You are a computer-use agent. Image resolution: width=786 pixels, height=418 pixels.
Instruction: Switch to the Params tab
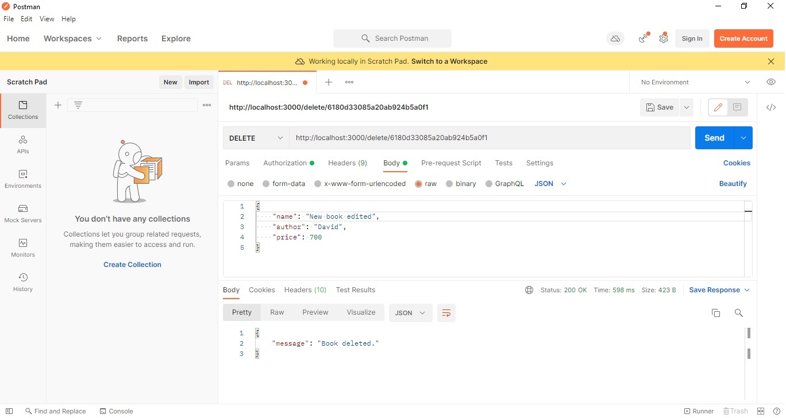pyautogui.click(x=237, y=163)
